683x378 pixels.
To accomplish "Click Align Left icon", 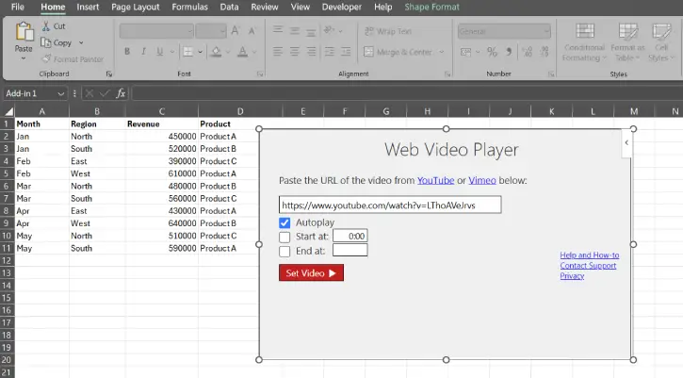I will [x=278, y=52].
